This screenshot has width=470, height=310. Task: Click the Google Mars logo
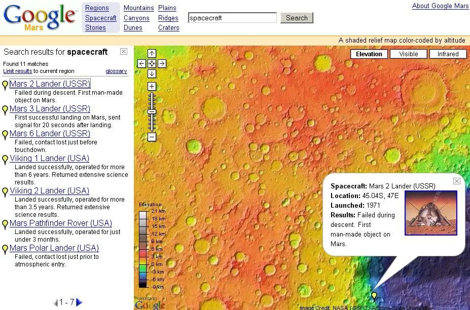40,17
